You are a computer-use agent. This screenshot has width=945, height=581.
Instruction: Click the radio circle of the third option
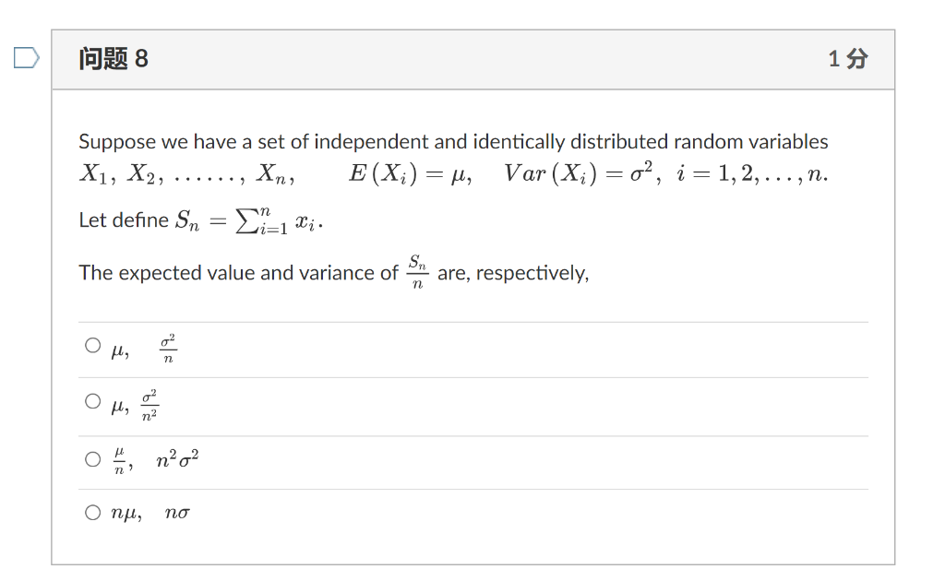point(93,457)
